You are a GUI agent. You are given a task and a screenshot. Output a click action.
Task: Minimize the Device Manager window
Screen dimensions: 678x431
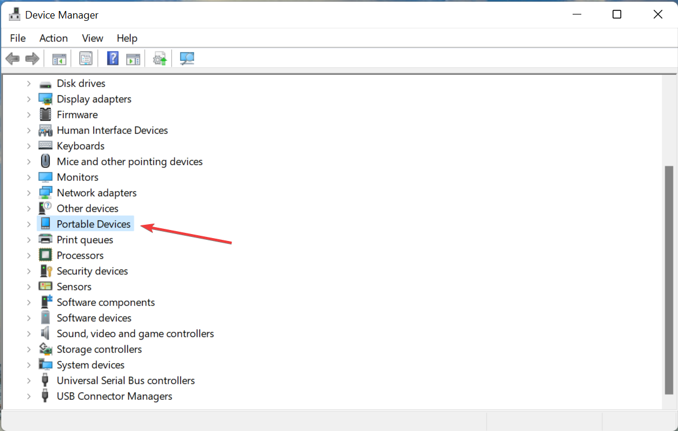[577, 14]
